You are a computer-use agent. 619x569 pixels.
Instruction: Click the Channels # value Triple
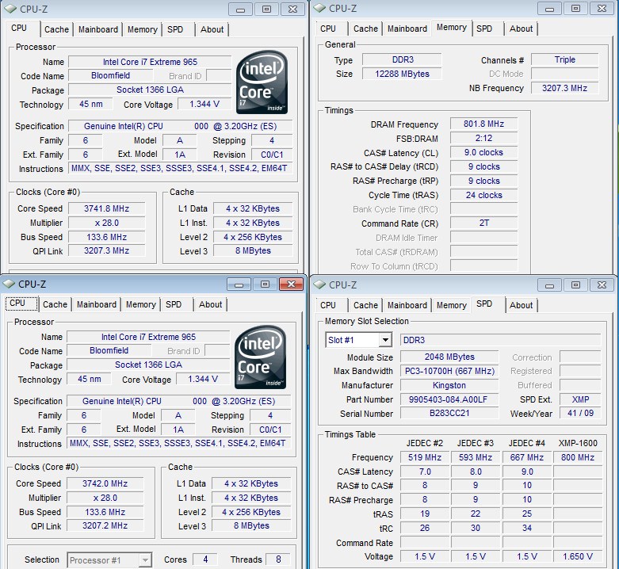coord(564,59)
